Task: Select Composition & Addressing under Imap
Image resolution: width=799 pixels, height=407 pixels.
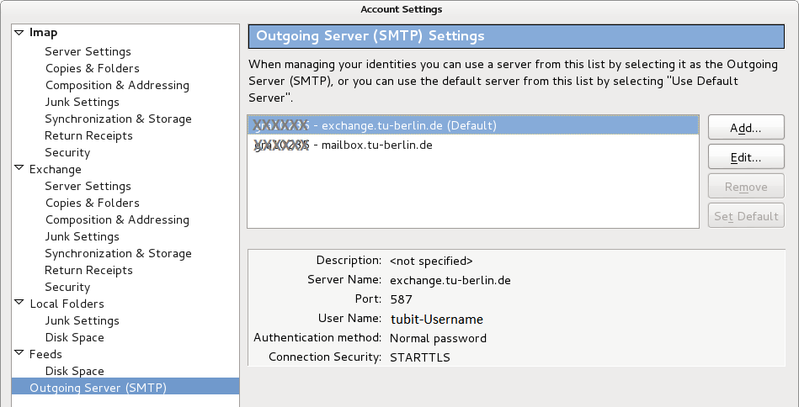Action: click(x=117, y=85)
